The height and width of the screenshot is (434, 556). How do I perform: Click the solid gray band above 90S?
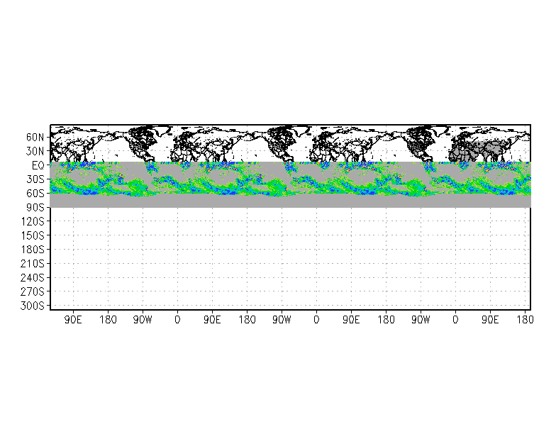click(x=291, y=201)
